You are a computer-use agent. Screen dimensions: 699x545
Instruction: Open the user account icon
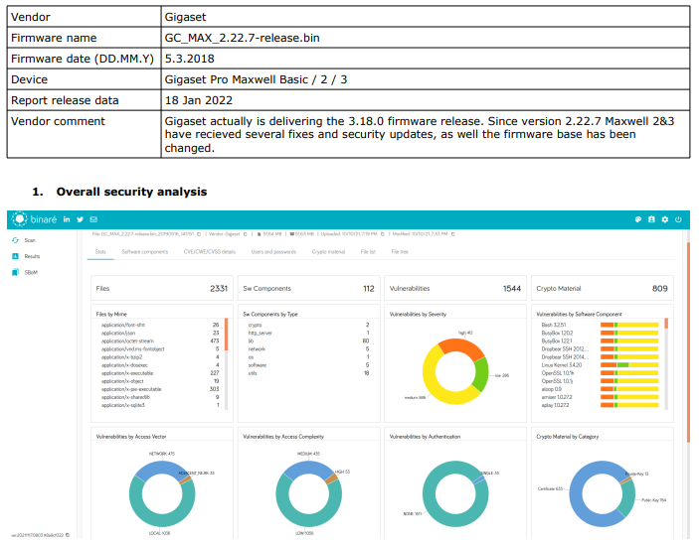coord(651,219)
